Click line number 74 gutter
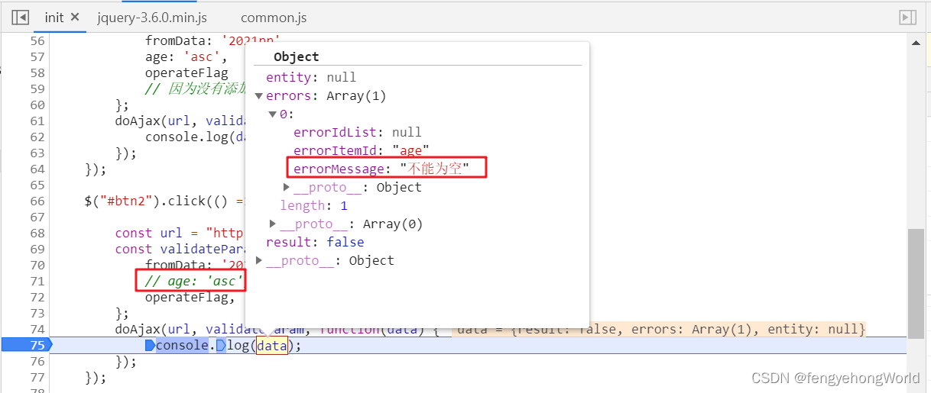 tap(37, 329)
